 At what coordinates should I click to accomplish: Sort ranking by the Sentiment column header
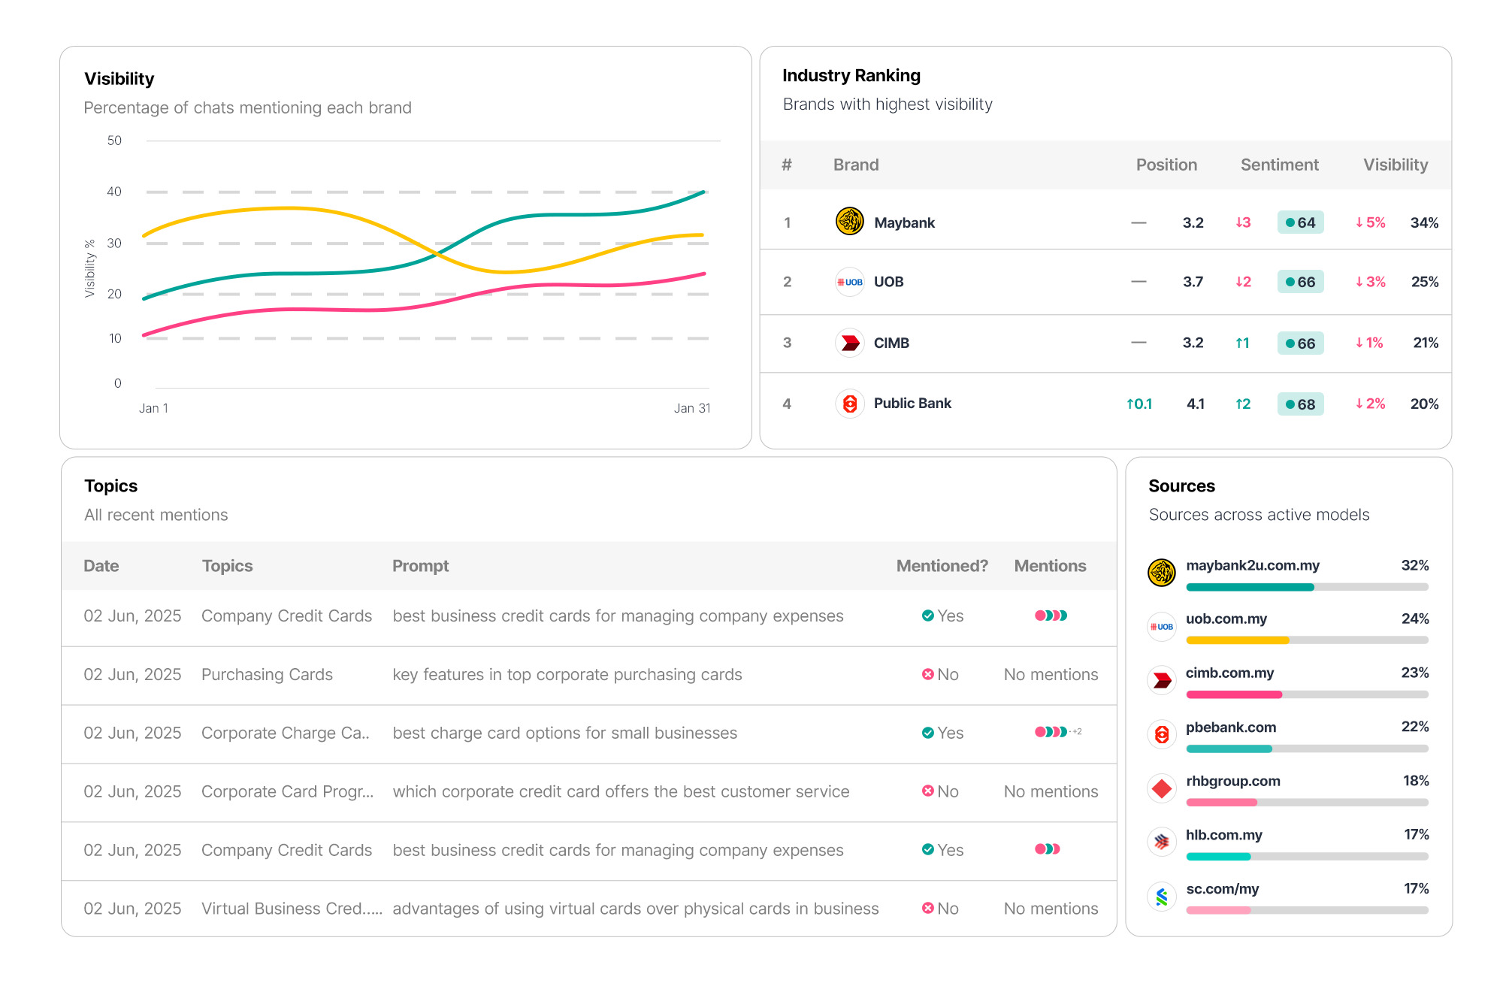pos(1279,165)
